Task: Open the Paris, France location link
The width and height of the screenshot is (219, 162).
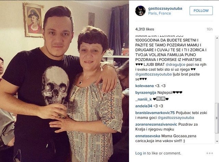Action: pyautogui.click(x=159, y=13)
